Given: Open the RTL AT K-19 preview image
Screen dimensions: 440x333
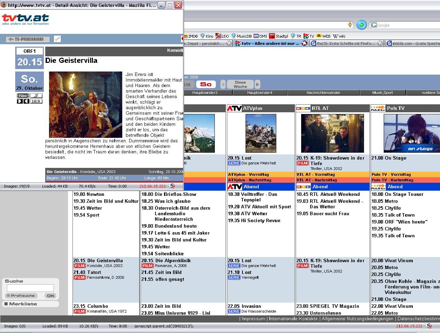Looking at the screenshot, I should (x=332, y=133).
